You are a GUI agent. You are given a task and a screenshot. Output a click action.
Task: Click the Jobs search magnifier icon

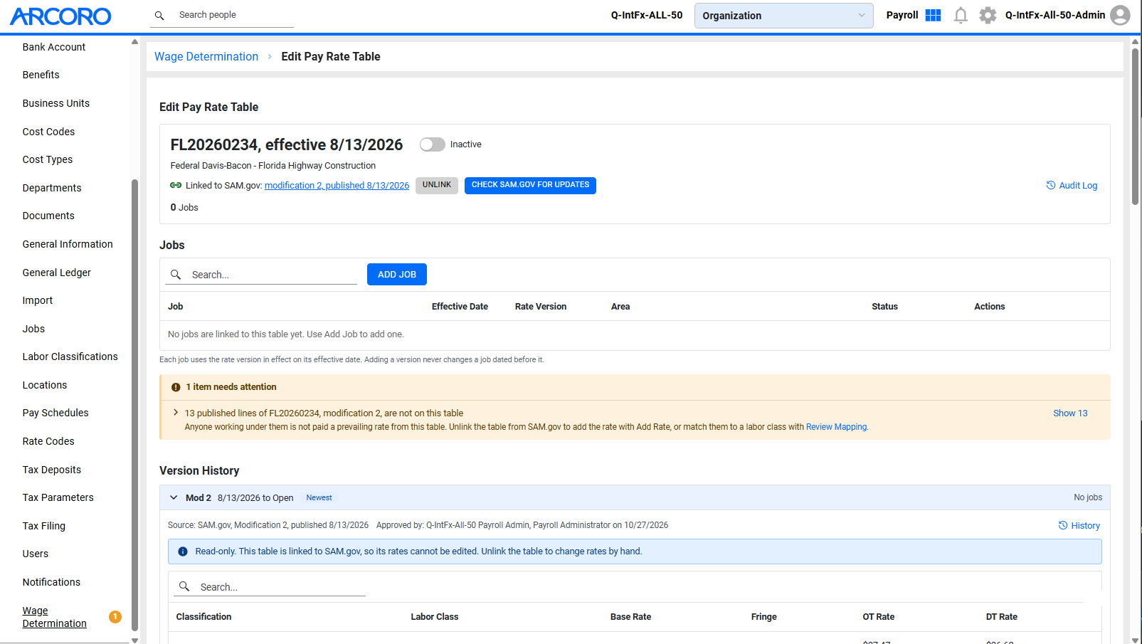coord(176,275)
